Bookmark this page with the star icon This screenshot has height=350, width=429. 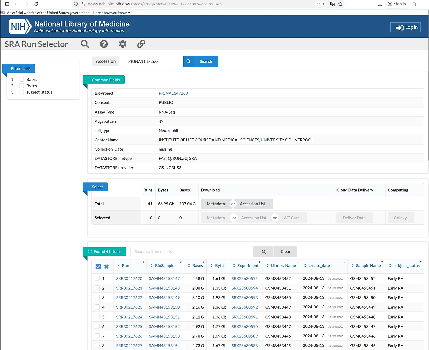pyautogui.click(x=340, y=4)
